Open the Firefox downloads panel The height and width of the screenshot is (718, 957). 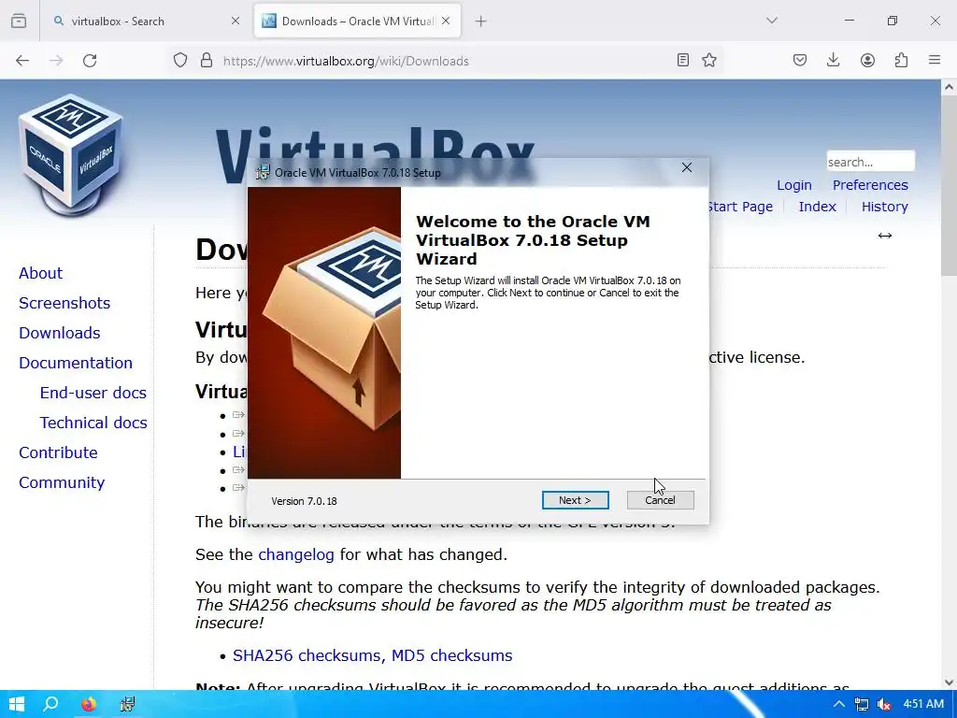coord(833,60)
